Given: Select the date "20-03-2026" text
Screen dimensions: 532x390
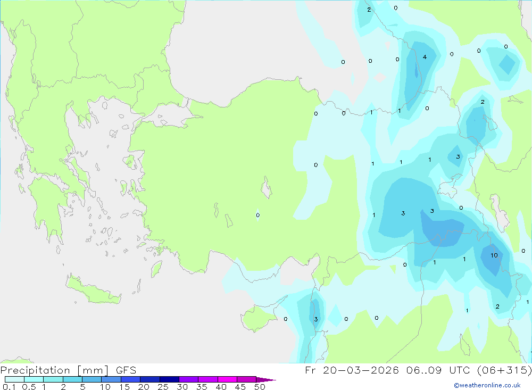Looking at the screenshot, I should pos(361,370).
